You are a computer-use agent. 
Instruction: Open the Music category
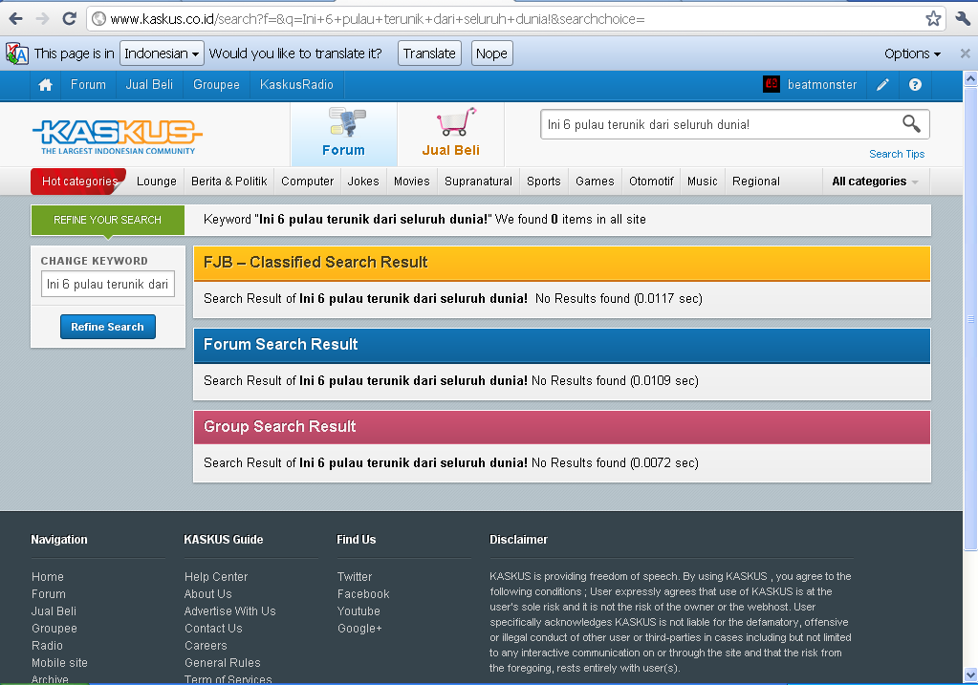(703, 182)
